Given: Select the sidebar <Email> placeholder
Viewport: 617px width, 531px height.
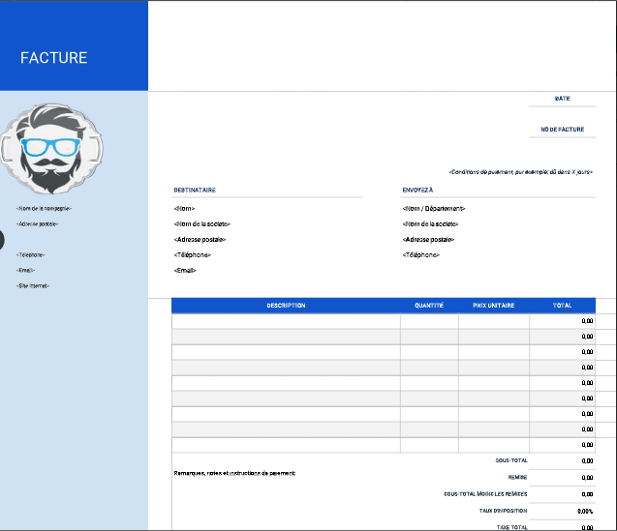Looking at the screenshot, I should 25,271.
